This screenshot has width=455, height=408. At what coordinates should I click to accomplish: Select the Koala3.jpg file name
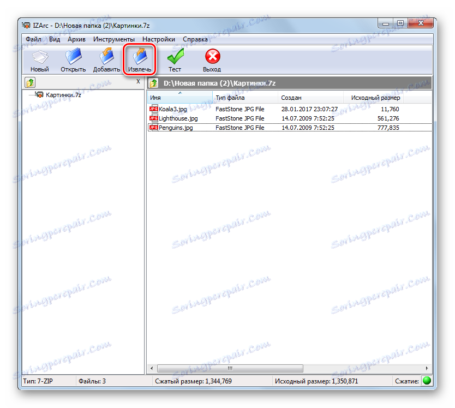tap(172, 109)
